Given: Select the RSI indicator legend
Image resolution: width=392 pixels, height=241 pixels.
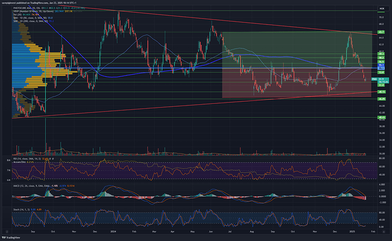Looking at the screenshot, I should pos(34,159).
